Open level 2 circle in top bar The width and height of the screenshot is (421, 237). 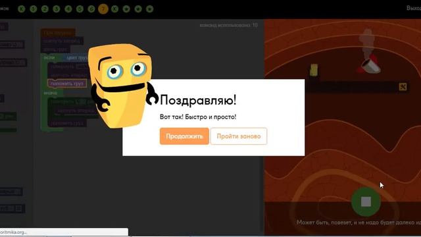click(x=45, y=9)
